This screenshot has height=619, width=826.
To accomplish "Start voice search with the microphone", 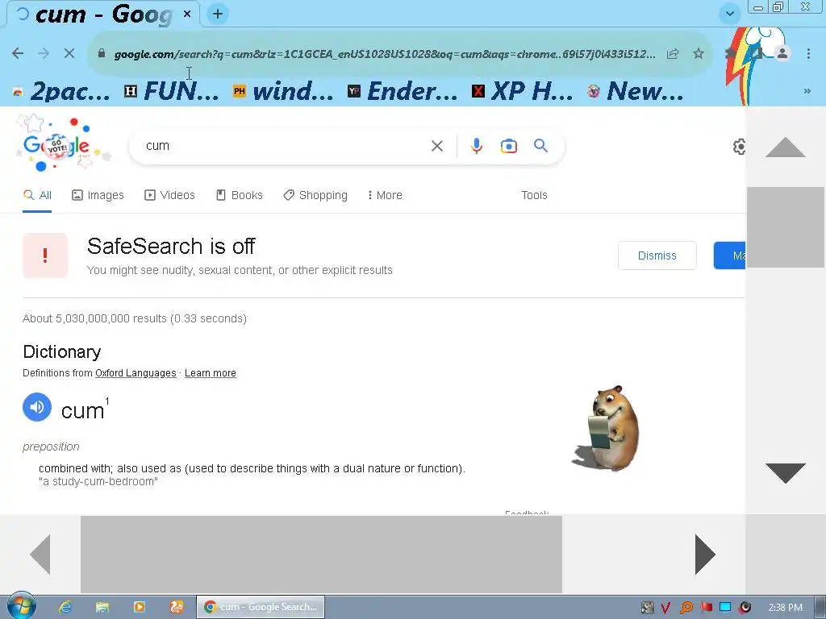I will point(477,146).
